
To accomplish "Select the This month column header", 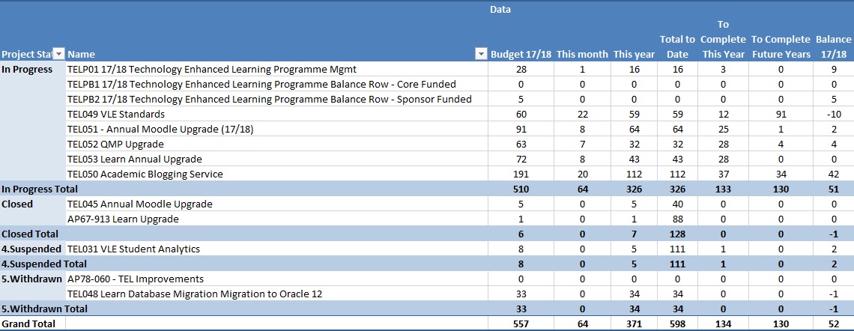I will [x=582, y=54].
